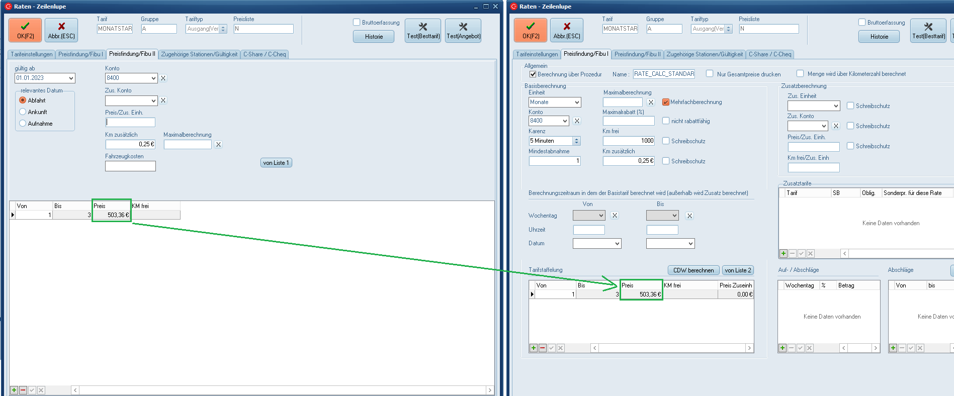Viewport: 954px width, 396px height.
Task: Click the X icon next to Maximalberechnung in left window
Action: tap(218, 145)
